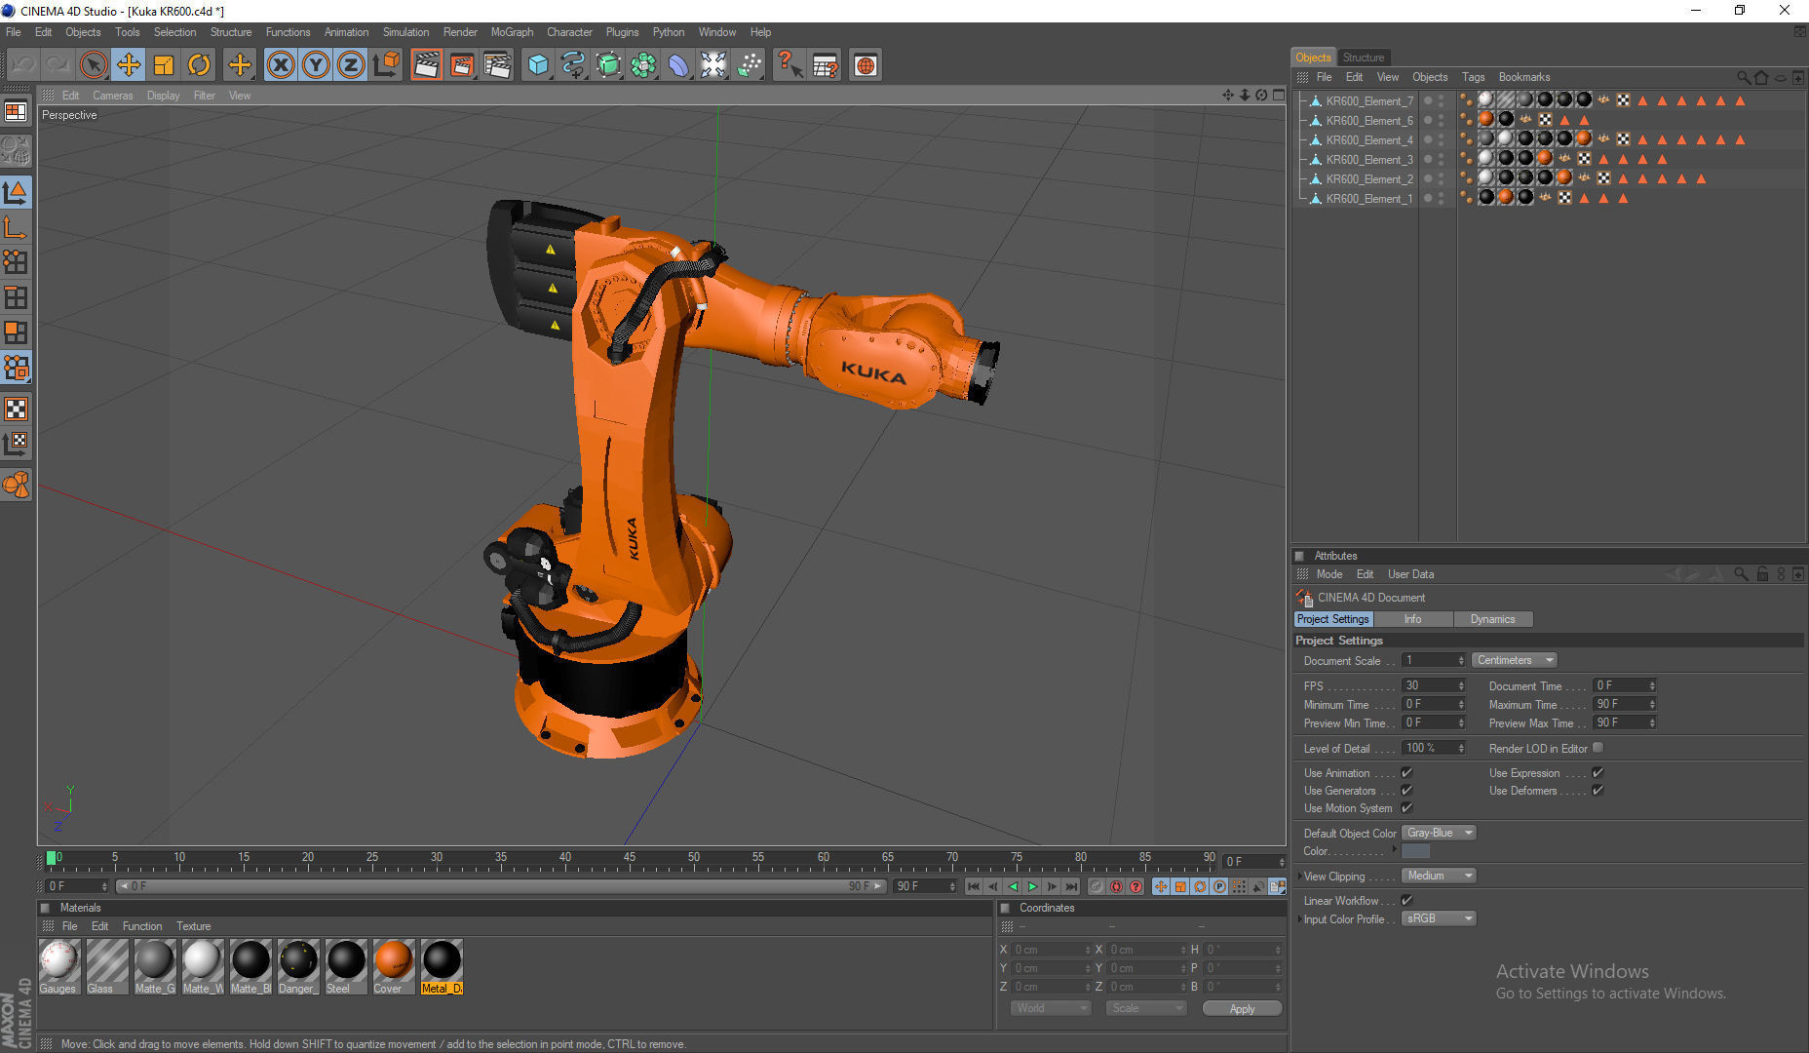Image resolution: width=1809 pixels, height=1053 pixels.
Task: Activate the Move tool in toolbar
Action: [x=128, y=65]
